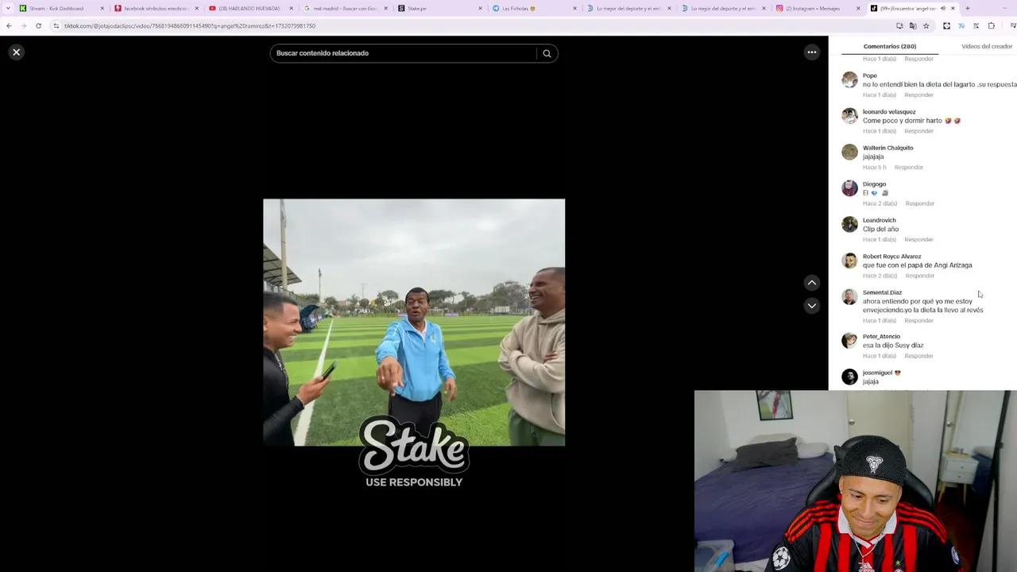This screenshot has height=572, width=1017.
Task: Open Diegogo's profile avatar
Action: pos(849,188)
